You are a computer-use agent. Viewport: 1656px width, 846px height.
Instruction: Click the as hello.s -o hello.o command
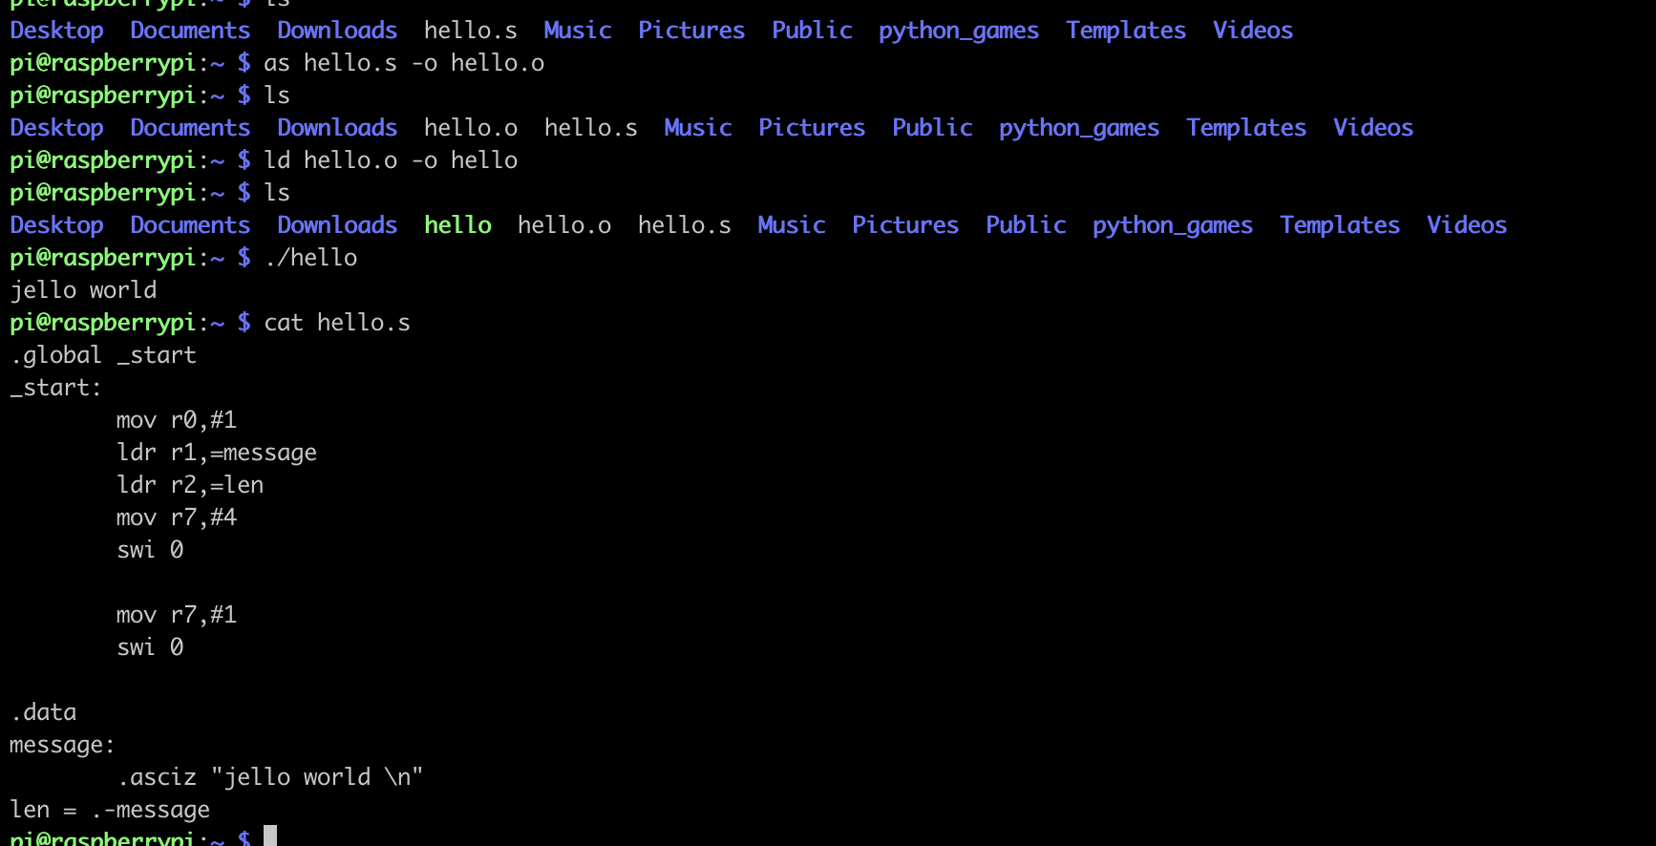point(404,63)
